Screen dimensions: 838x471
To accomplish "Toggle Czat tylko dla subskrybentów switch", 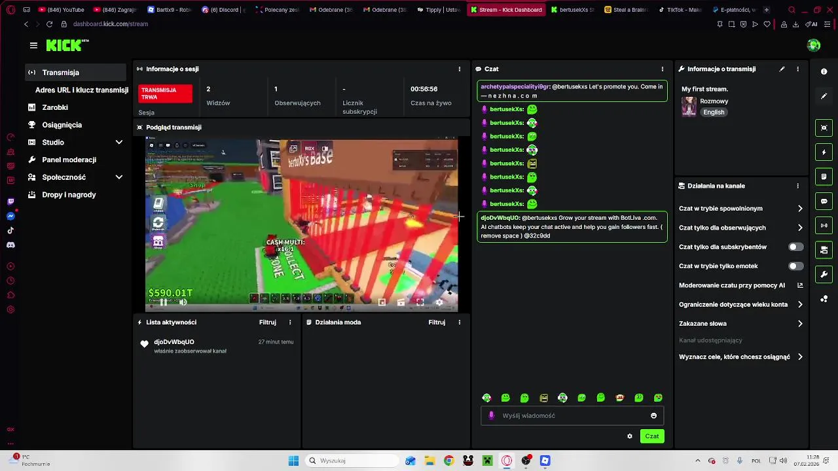I will click(795, 247).
